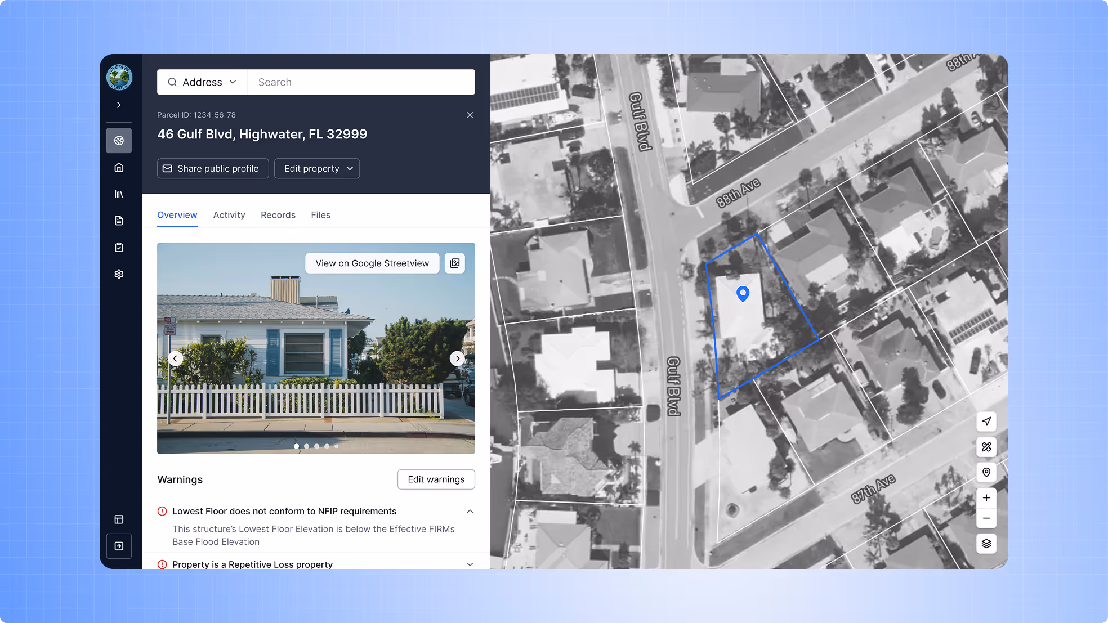Open the image gallery icon on photo
Viewport: 1108px width, 623px height.
[x=455, y=263]
